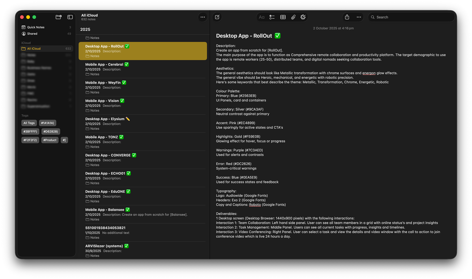Click the Highlights: Gold (#F59E0B) line

pos(238,137)
